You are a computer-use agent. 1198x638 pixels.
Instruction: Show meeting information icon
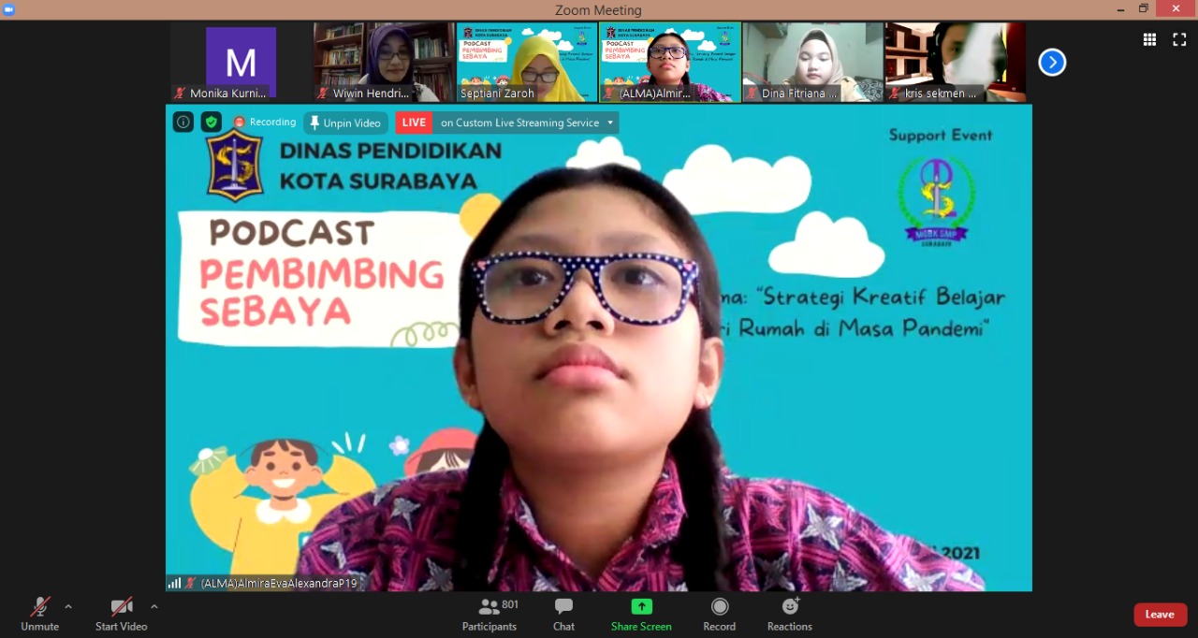[183, 122]
